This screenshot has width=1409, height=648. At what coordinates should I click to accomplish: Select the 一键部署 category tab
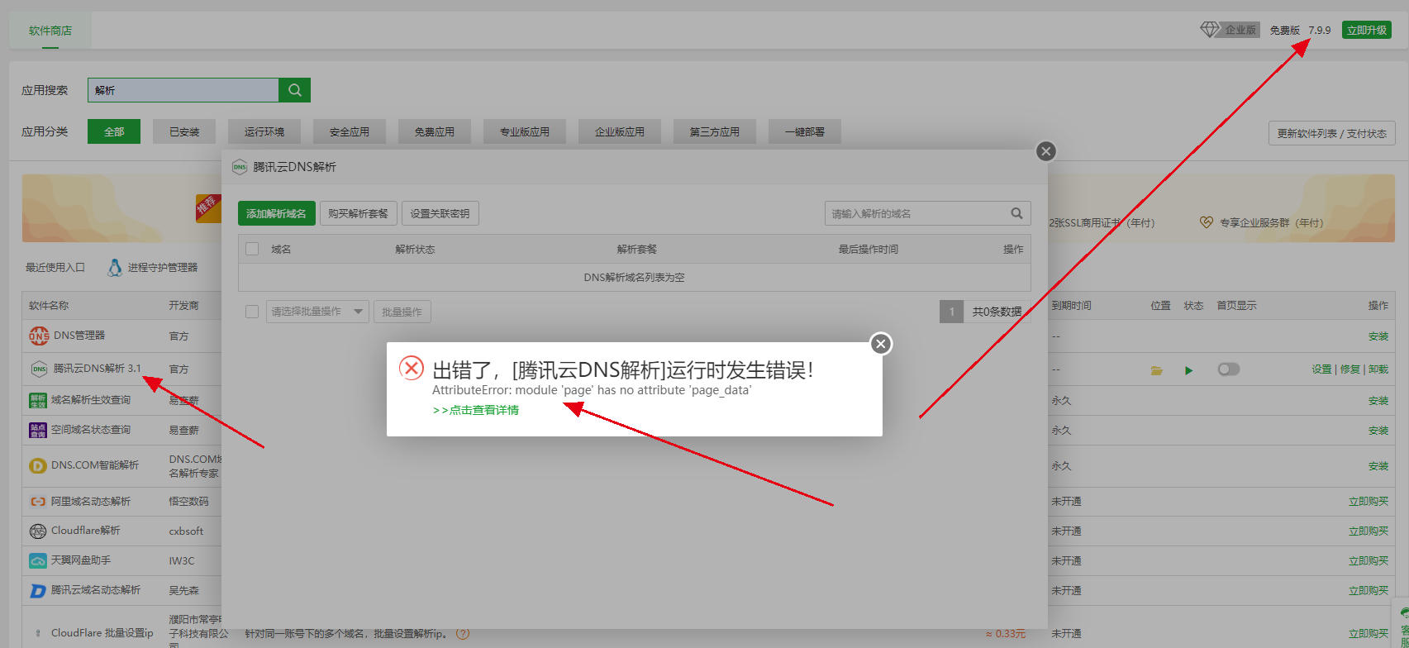click(805, 131)
